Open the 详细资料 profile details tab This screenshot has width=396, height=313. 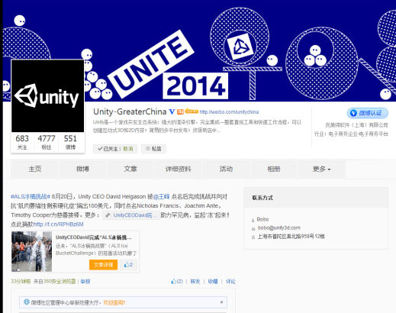178,169
